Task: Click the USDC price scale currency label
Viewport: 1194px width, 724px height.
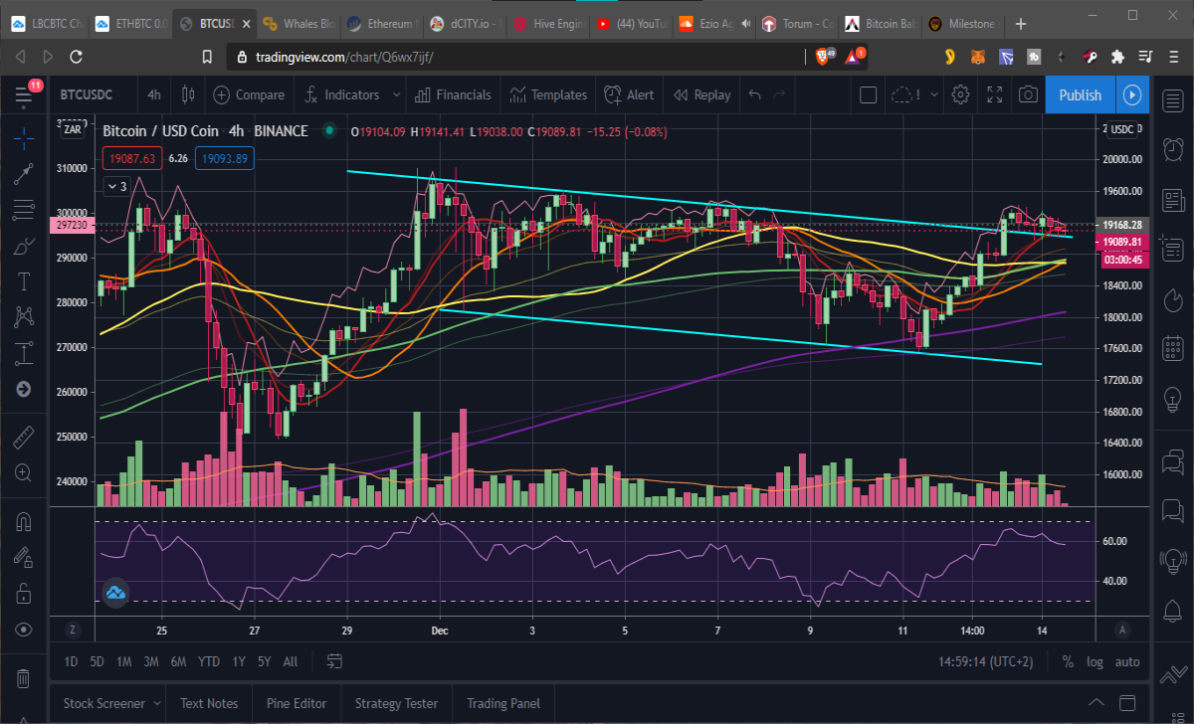Action: click(x=1122, y=128)
